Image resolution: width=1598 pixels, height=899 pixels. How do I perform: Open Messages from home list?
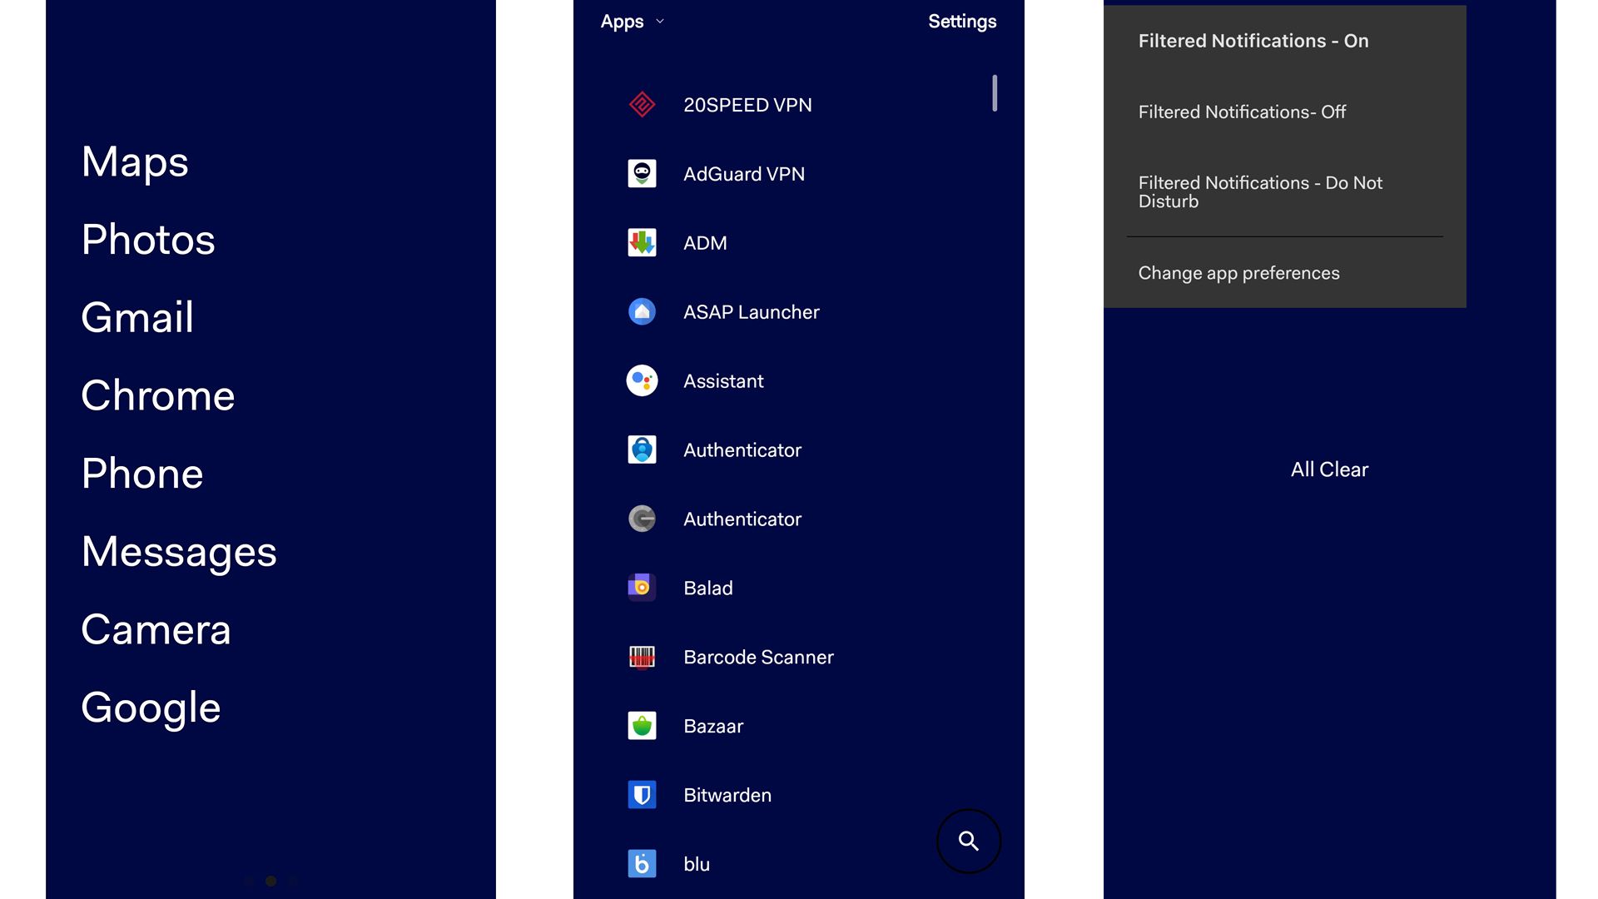pos(179,552)
